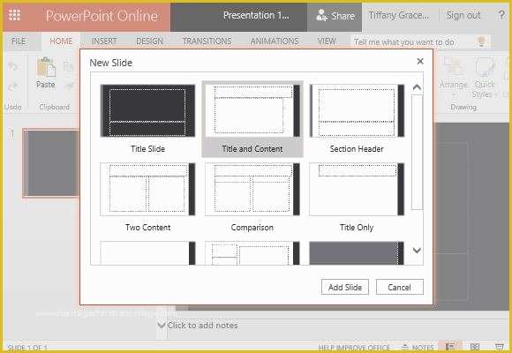Open the FILE tab
512x353 pixels.
pos(19,41)
